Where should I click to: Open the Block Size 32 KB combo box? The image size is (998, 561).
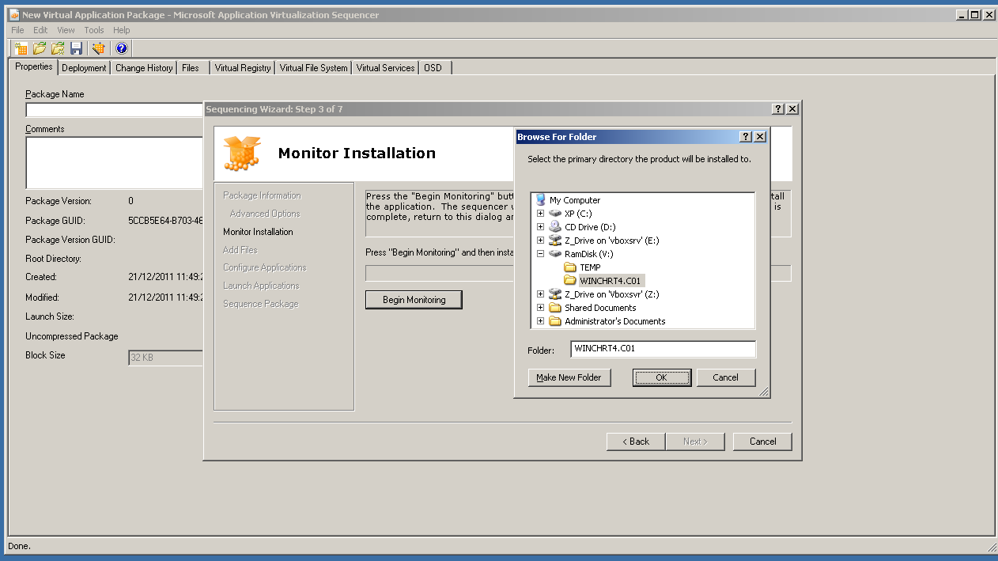(x=166, y=358)
